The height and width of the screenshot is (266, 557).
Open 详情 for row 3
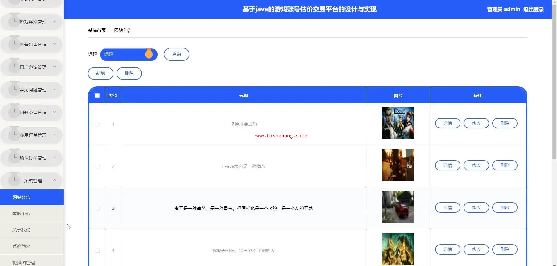tap(448, 208)
